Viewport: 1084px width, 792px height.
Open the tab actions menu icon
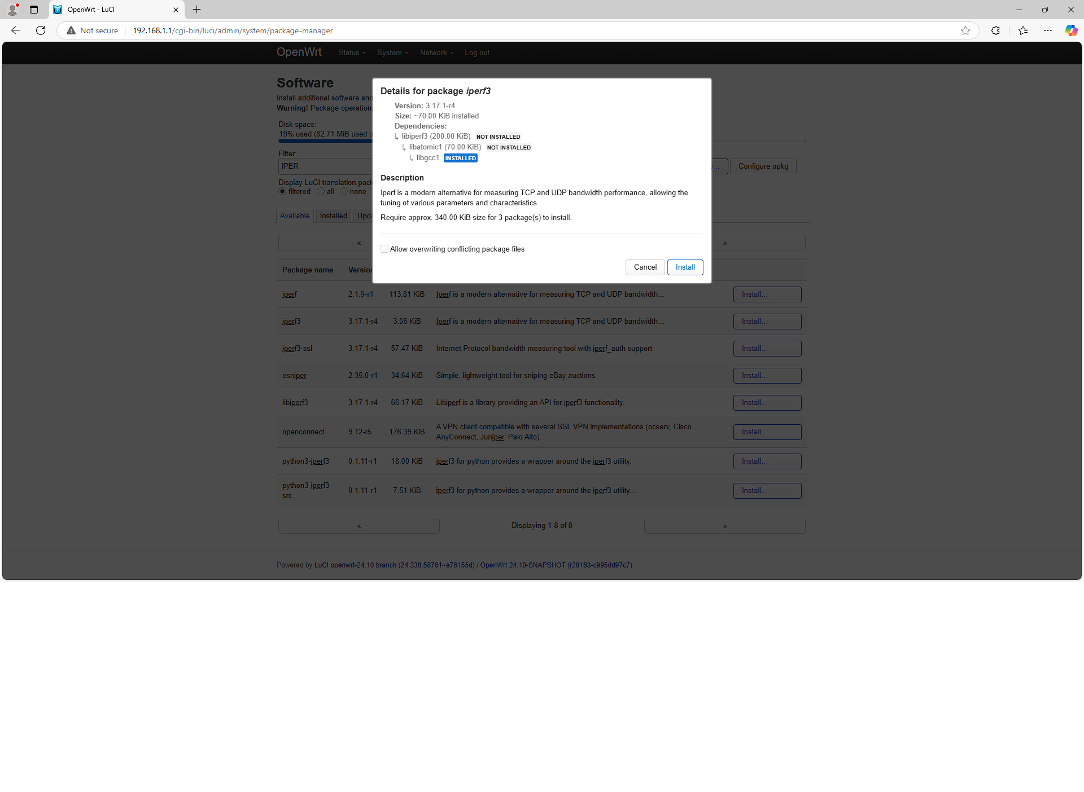point(34,10)
